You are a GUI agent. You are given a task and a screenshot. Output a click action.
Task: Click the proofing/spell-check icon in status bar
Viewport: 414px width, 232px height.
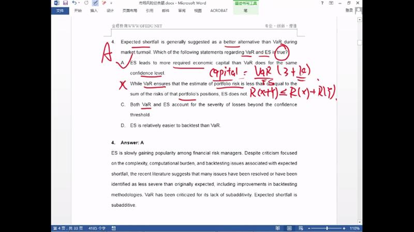(x=113, y=228)
